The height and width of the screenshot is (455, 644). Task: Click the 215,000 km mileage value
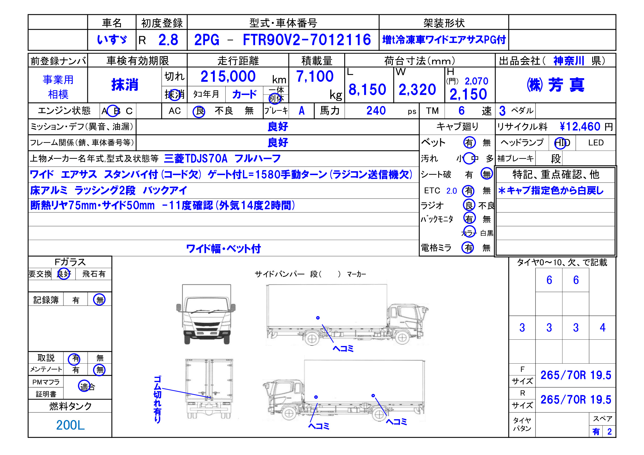(229, 76)
